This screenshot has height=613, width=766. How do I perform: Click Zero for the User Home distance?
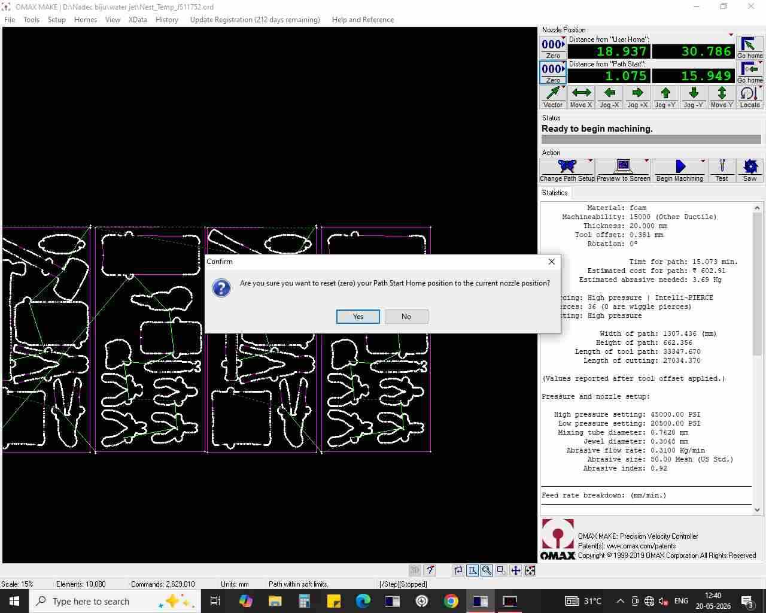pyautogui.click(x=553, y=48)
